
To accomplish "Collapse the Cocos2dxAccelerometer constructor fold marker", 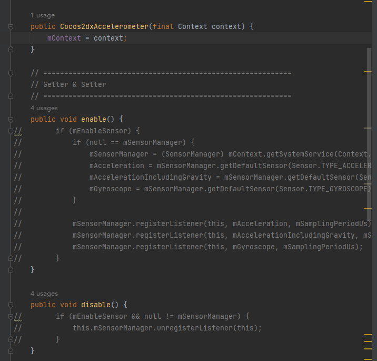I will click(x=10, y=26).
